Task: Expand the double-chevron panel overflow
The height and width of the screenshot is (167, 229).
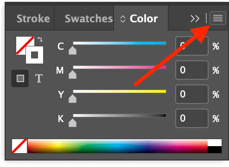Action: [x=195, y=19]
